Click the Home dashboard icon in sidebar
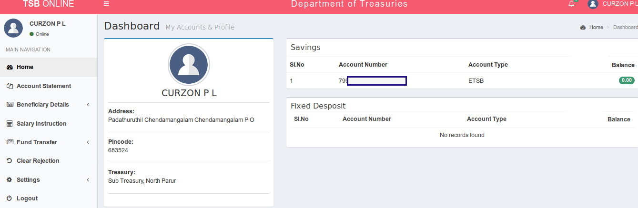The image size is (638, 208). pos(9,67)
